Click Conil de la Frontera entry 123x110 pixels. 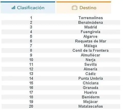[x=91, y=50]
